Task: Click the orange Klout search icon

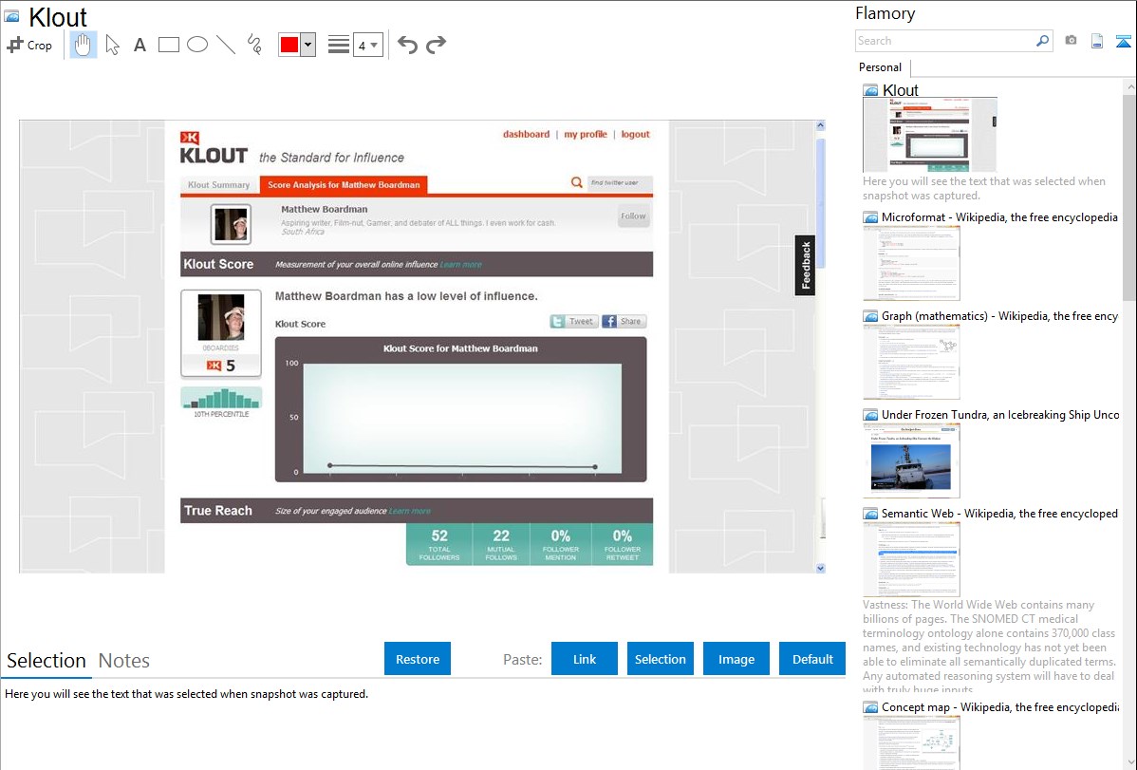Action: (576, 183)
